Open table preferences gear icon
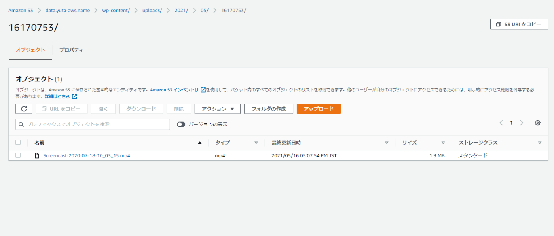The height and width of the screenshot is (236, 554). point(537,123)
